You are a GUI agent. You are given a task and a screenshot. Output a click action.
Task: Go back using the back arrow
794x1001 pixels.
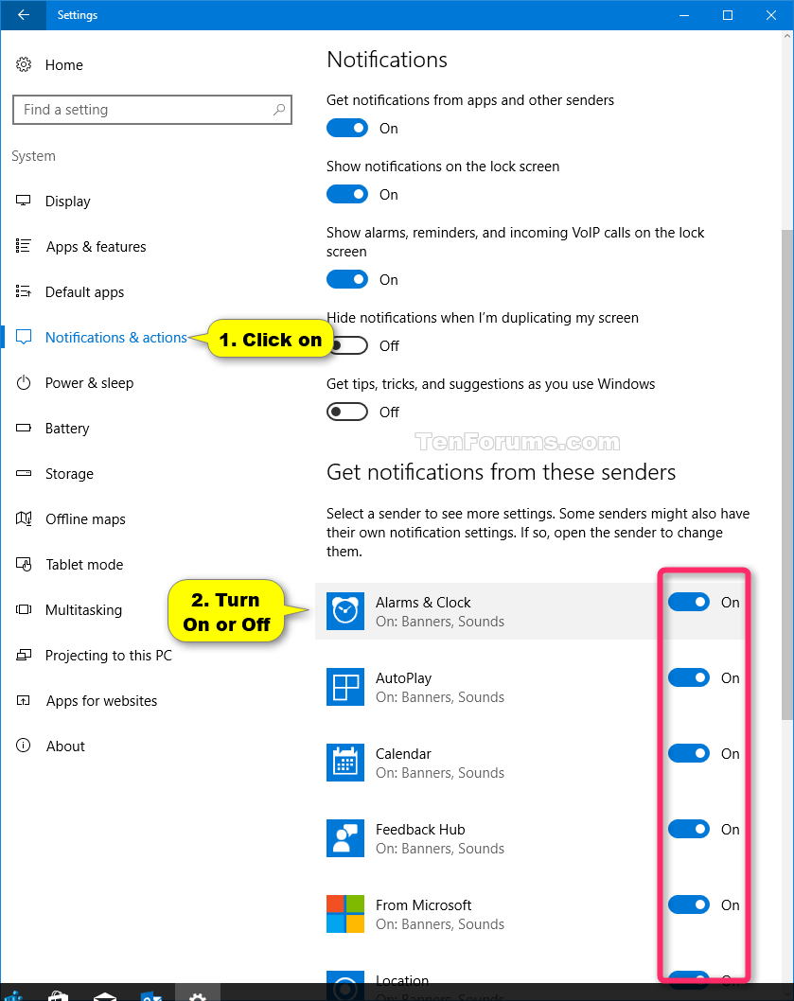coord(22,15)
